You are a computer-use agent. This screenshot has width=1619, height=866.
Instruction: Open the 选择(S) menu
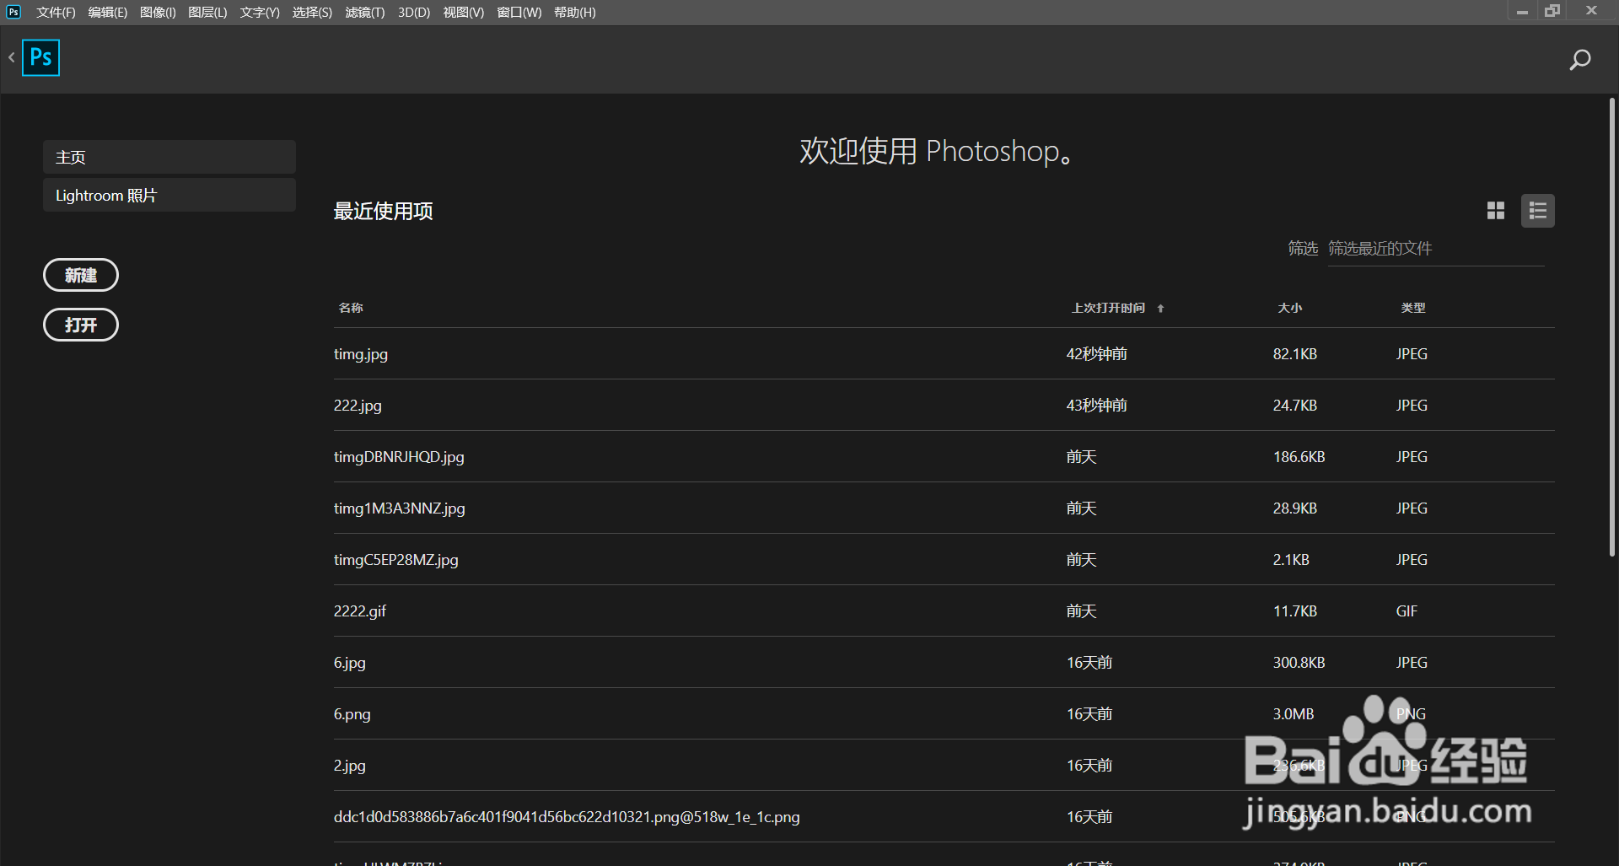tap(312, 12)
